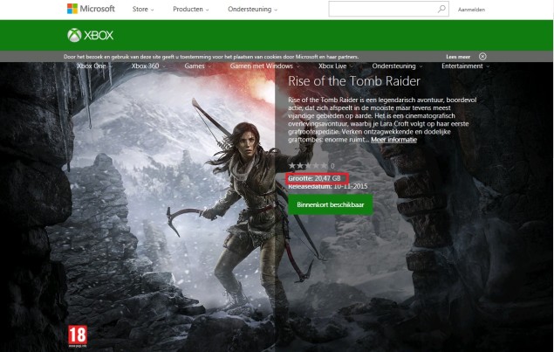
Task: Click into the search input field
Action: click(x=380, y=10)
